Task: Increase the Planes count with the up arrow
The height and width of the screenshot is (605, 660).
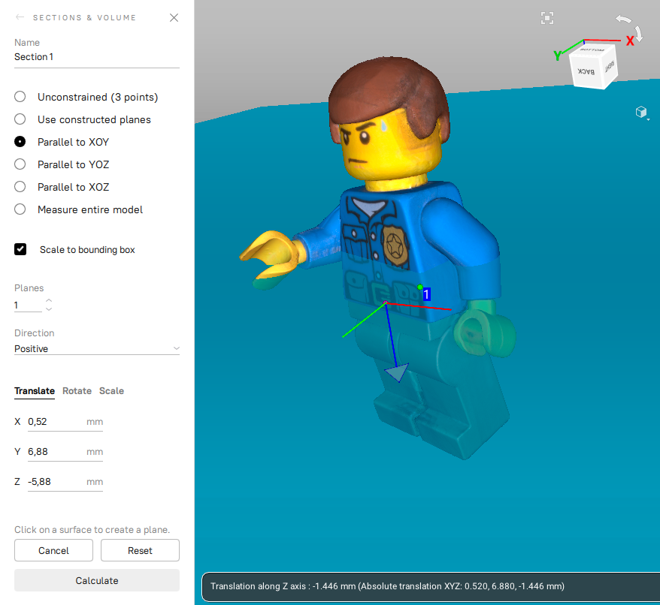Action: pos(49,300)
